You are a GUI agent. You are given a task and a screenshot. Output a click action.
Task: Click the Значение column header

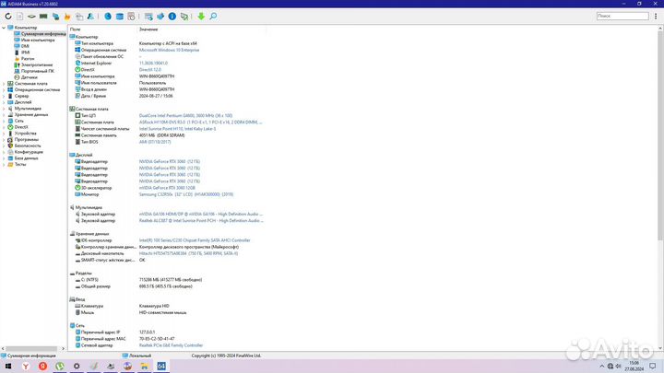pyautogui.click(x=149, y=29)
